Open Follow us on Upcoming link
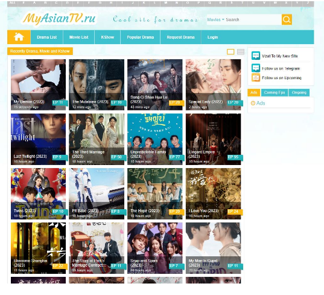Viewport: 324px width, 295px height. (x=281, y=78)
